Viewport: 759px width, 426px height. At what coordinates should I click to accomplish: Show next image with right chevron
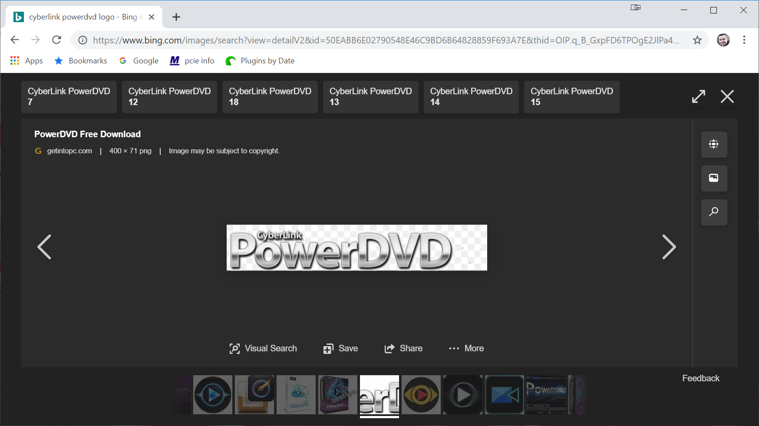click(x=669, y=247)
